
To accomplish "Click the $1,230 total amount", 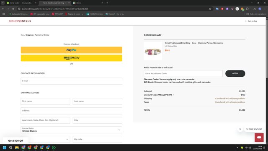I will pos(242,110).
